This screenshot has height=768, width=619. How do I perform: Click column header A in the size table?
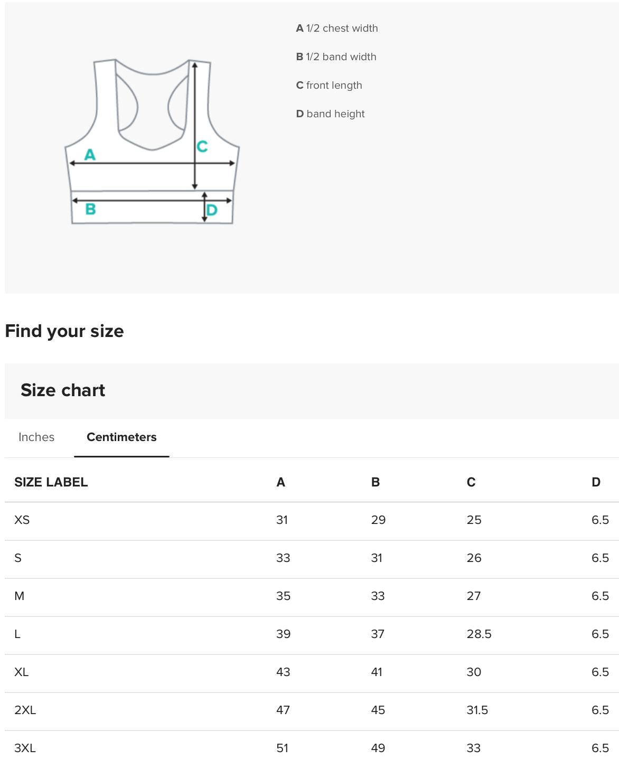pyautogui.click(x=281, y=482)
